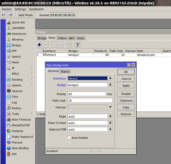This screenshot has height=164, width=171.
Task: Open the Settings menu
Action: (20, 9)
